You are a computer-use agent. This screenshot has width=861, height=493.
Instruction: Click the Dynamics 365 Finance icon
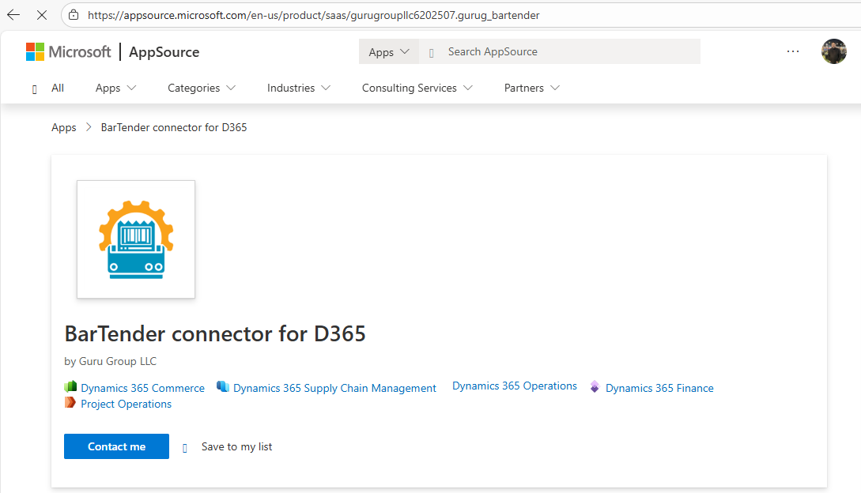tap(595, 387)
